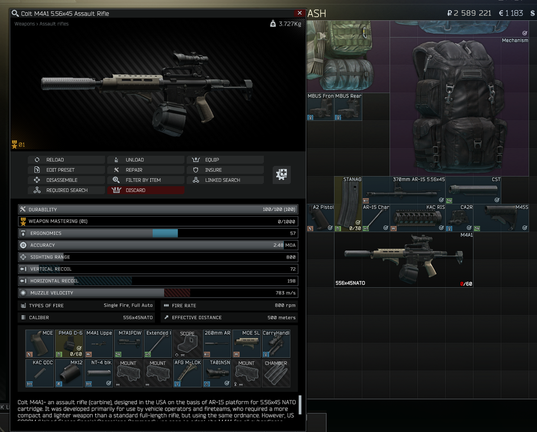Click the mastering level 01 badge on preview
Image resolution: width=537 pixels, height=432 pixels.
[19, 145]
